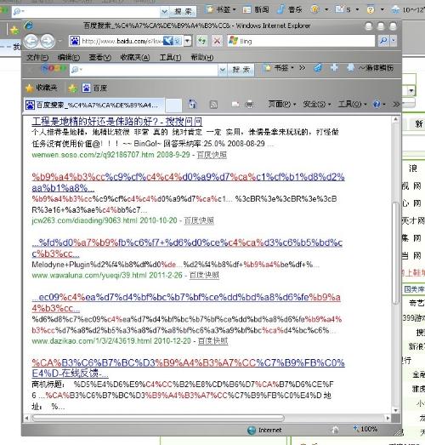Select the 百度搜索 browser tab
425x445 pixels.
93,105
